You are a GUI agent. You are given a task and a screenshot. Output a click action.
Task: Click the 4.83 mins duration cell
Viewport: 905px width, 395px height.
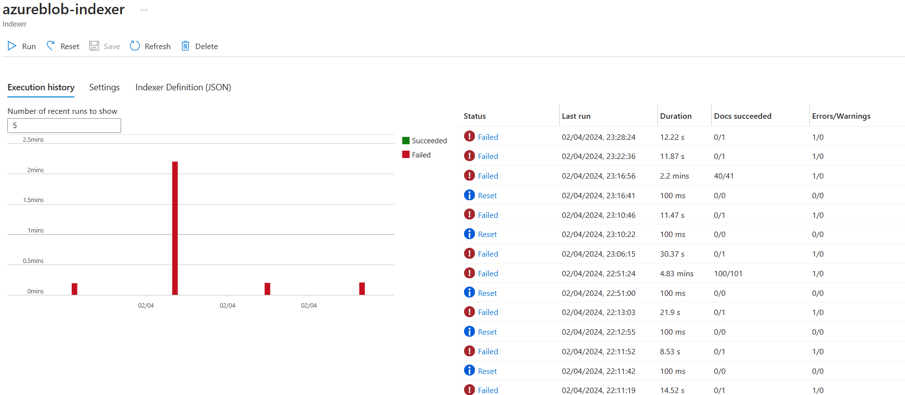[676, 274]
